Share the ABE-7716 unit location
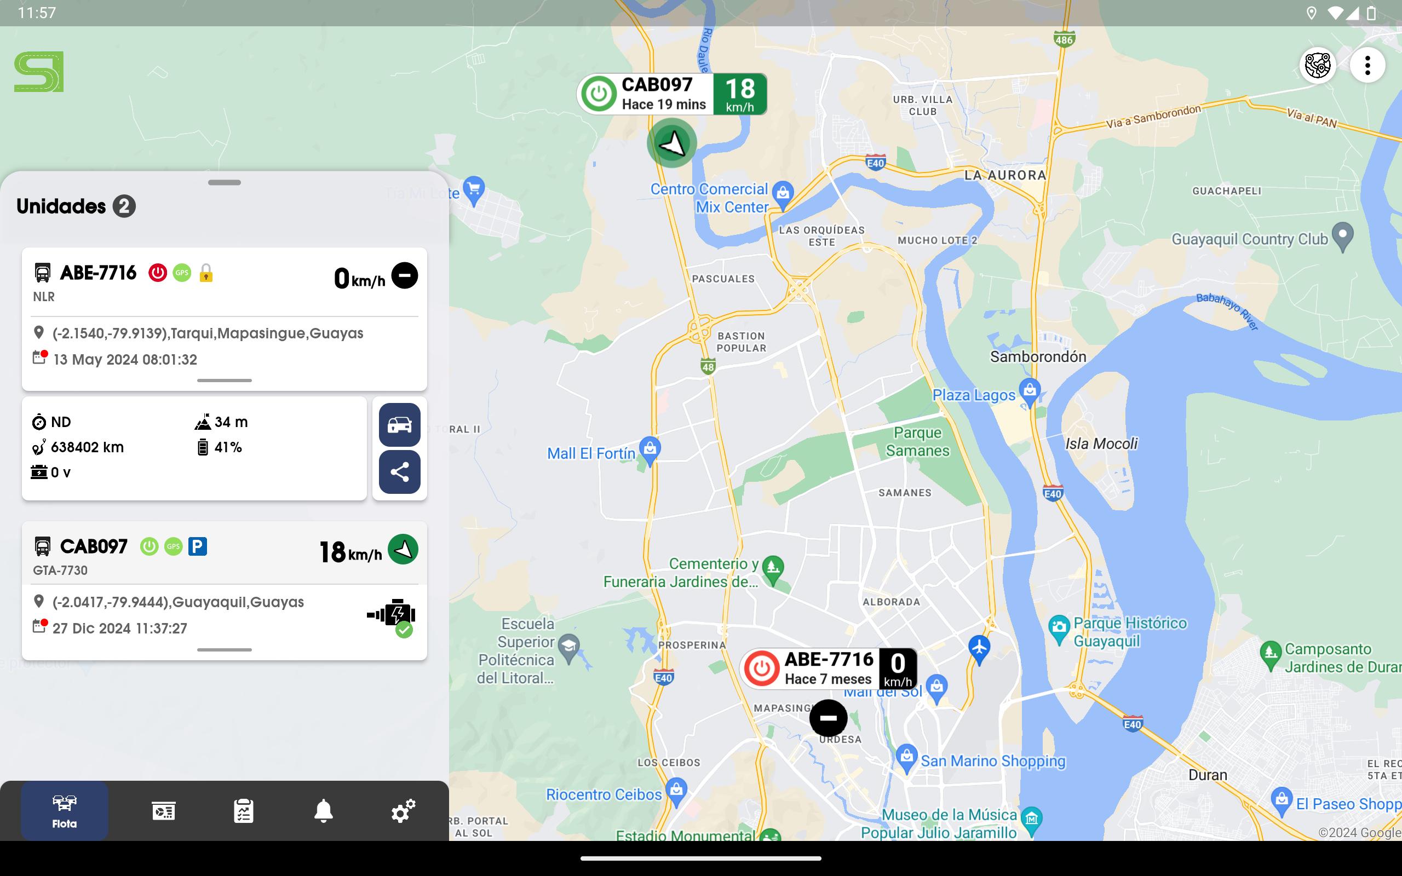Viewport: 1402px width, 876px height. pos(400,471)
